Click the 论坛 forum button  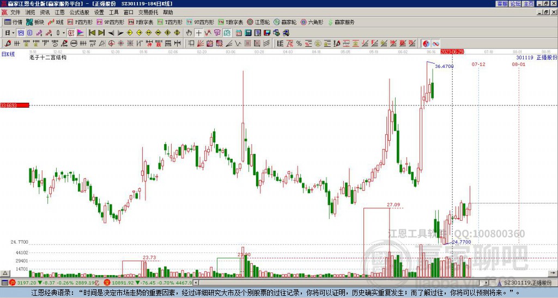(515, 4)
